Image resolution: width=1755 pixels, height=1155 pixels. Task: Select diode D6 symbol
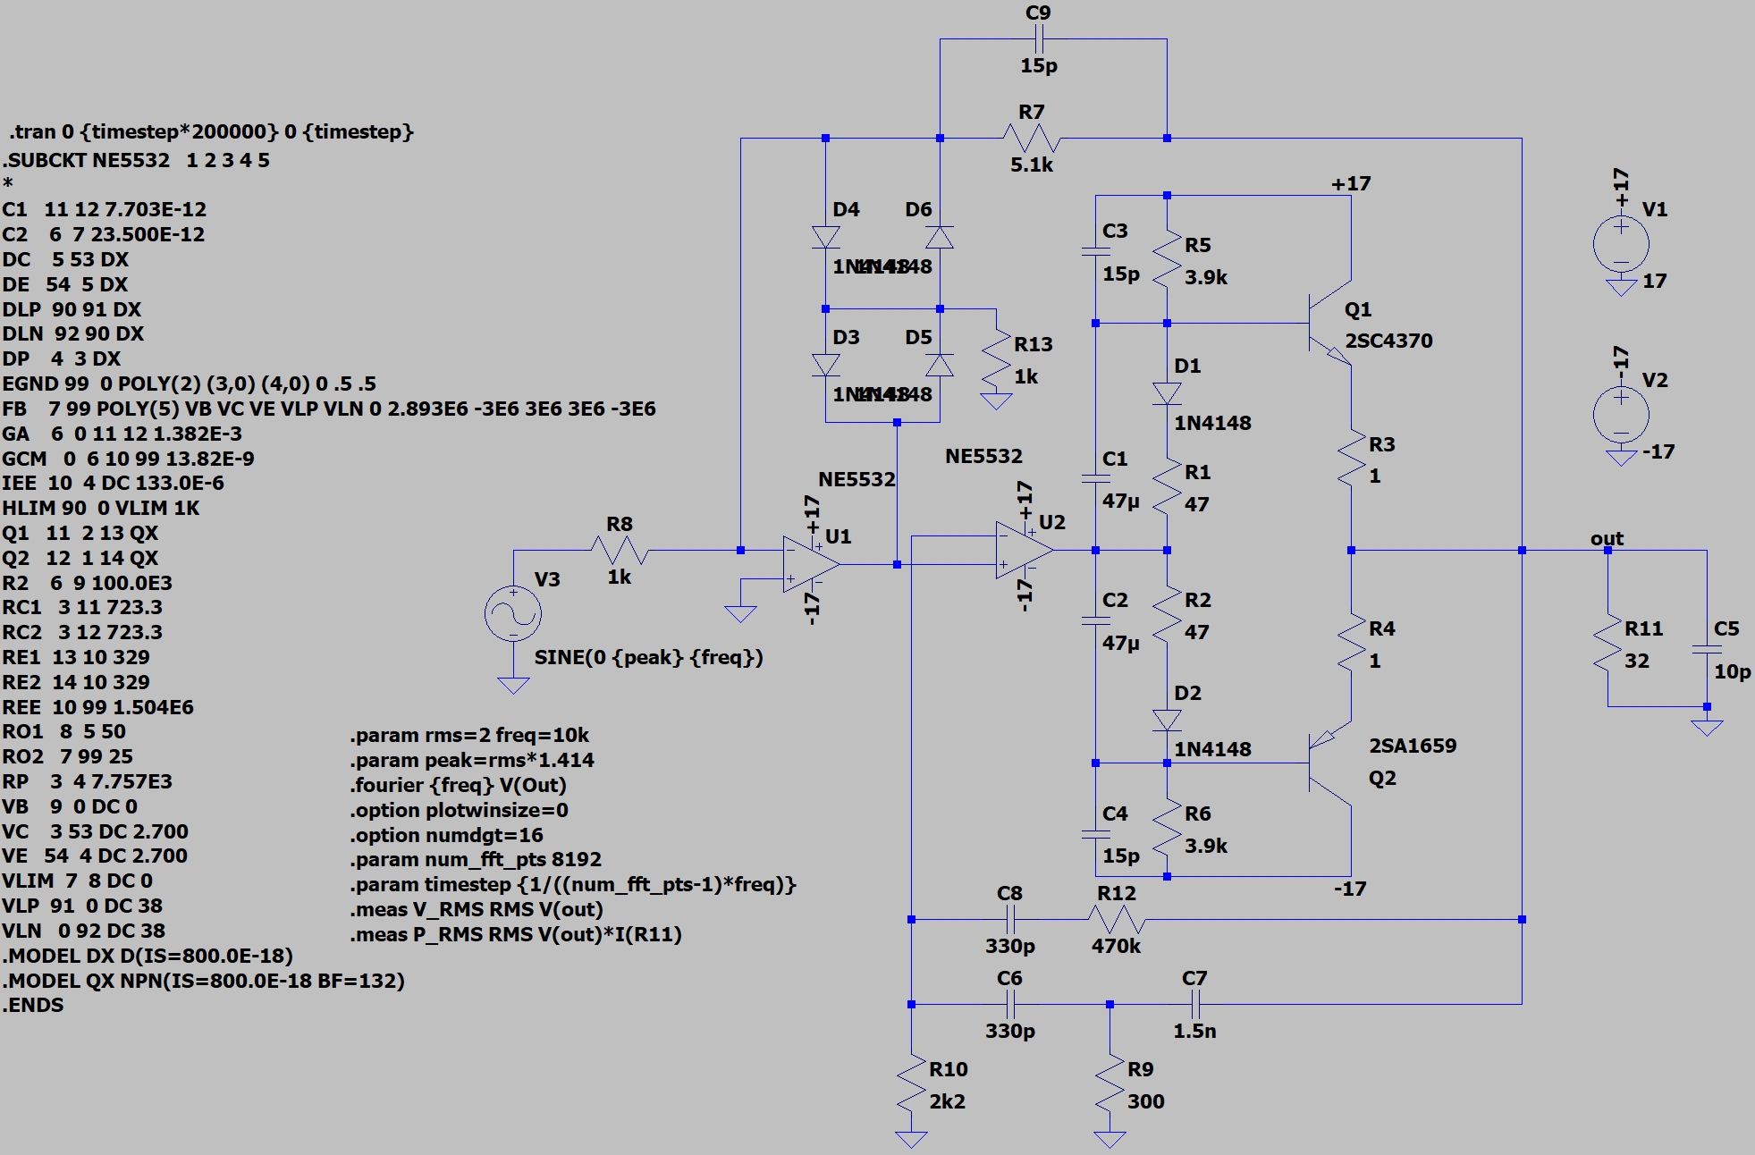940,237
